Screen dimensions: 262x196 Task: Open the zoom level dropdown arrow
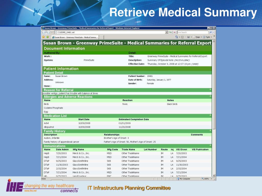point(211,179)
